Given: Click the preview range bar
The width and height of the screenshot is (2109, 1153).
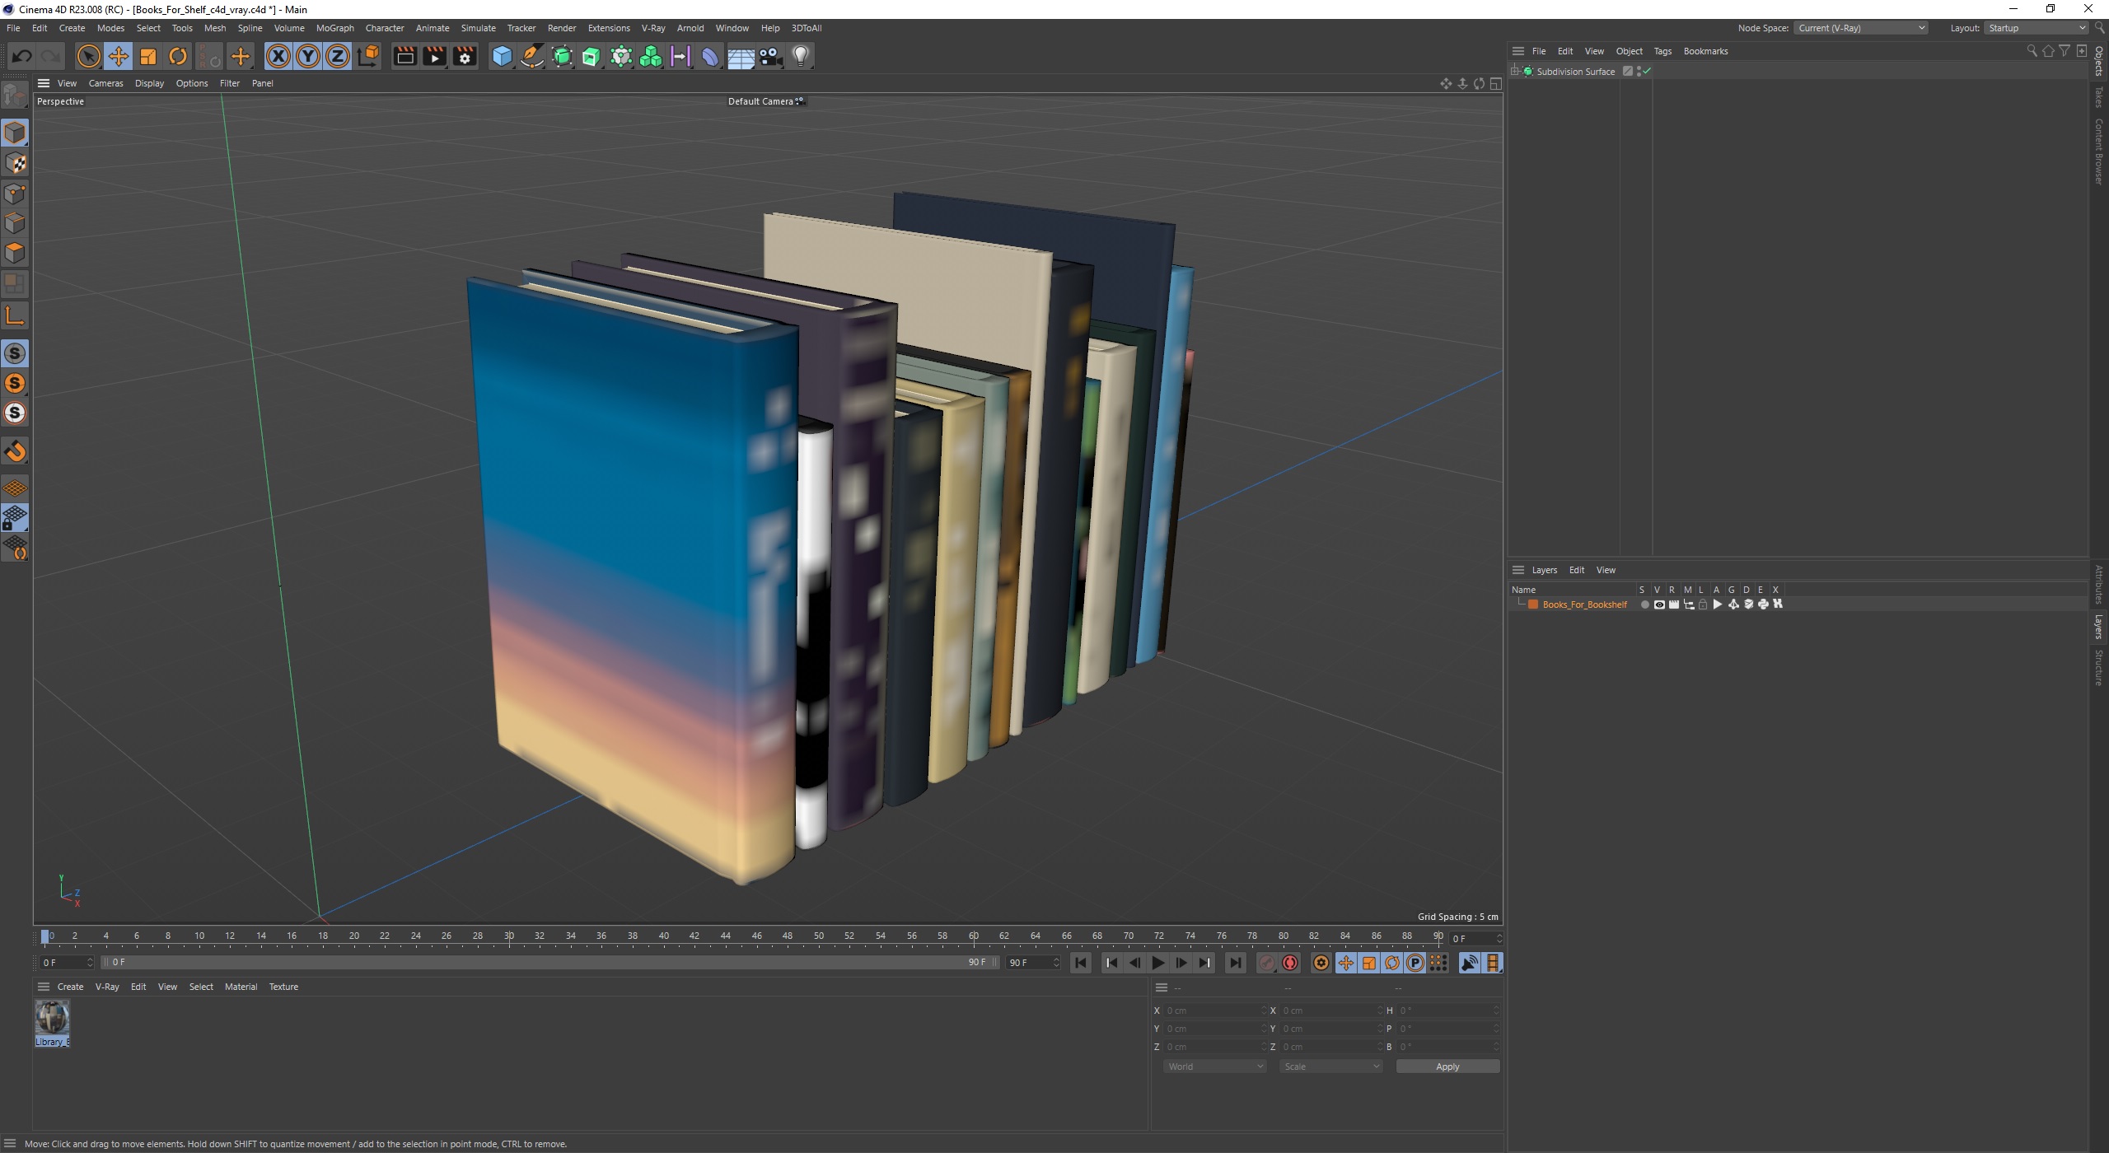Looking at the screenshot, I should [x=549, y=963].
